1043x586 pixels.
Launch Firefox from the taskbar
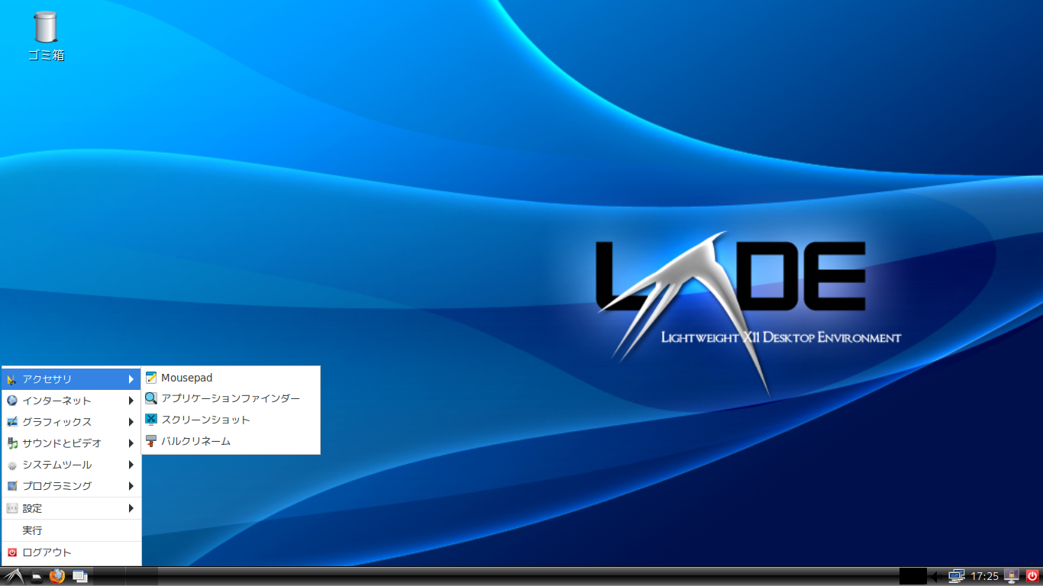[x=57, y=576]
